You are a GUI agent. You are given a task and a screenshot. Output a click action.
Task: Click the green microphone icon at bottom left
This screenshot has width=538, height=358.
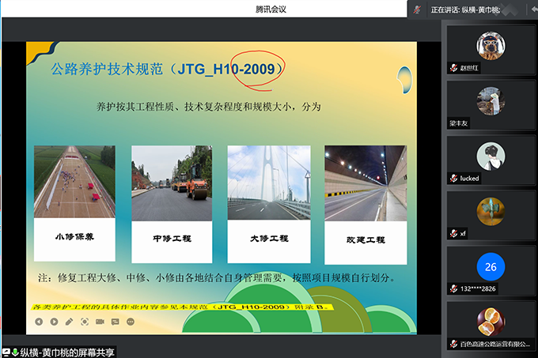point(15,352)
